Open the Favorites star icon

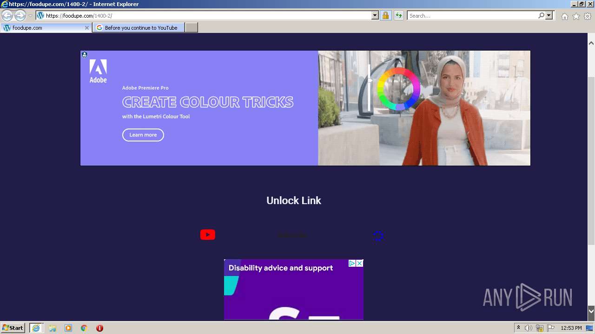pos(576,16)
